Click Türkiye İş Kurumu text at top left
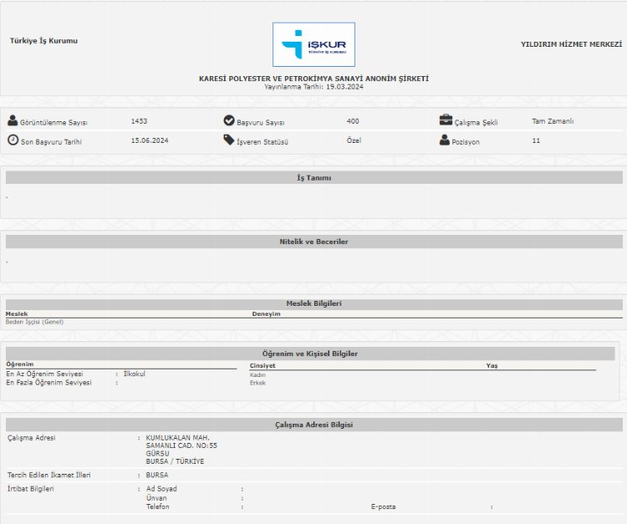Viewport: 627px width, 524px height. pos(43,40)
